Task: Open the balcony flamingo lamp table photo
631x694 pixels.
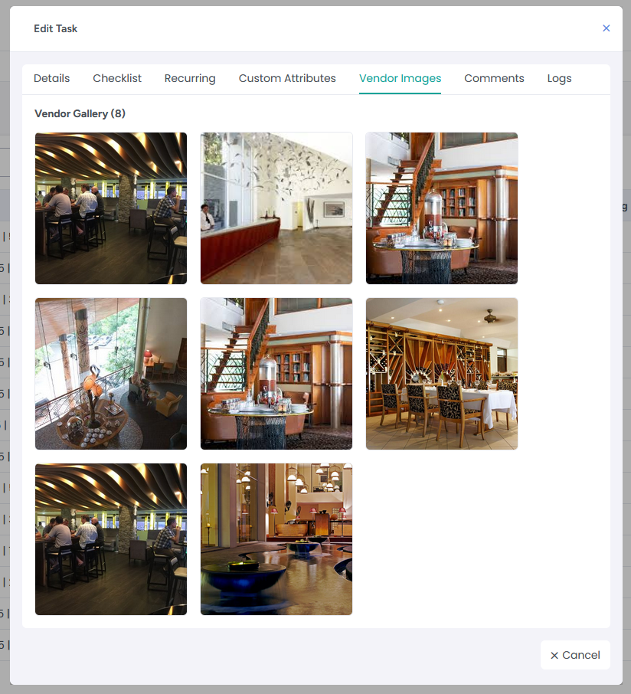Action: coord(111,374)
